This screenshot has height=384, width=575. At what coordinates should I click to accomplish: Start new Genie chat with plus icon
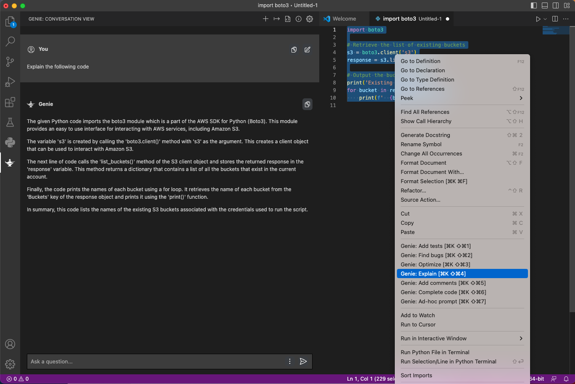click(265, 19)
